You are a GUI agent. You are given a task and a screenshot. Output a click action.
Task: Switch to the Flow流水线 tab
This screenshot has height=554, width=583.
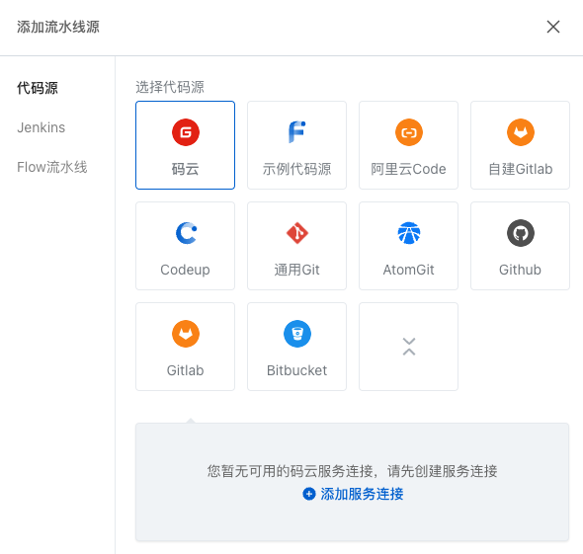click(52, 167)
